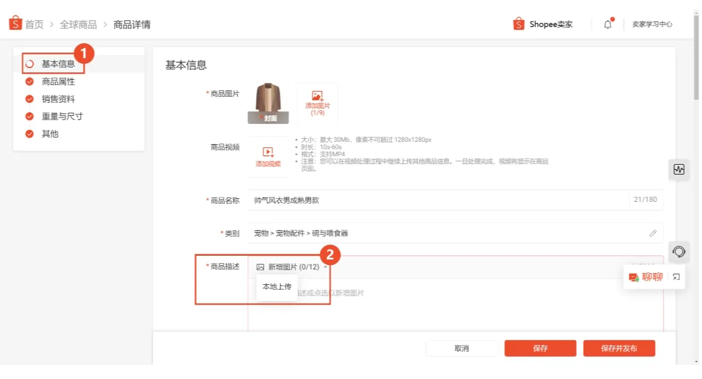Edit the 类别 using the pencil icon

click(x=652, y=233)
